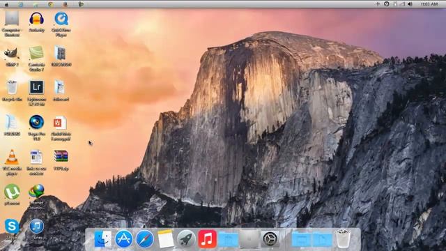
Task: Open the QuickTime Player desktop shortcut
Action: 61,19
